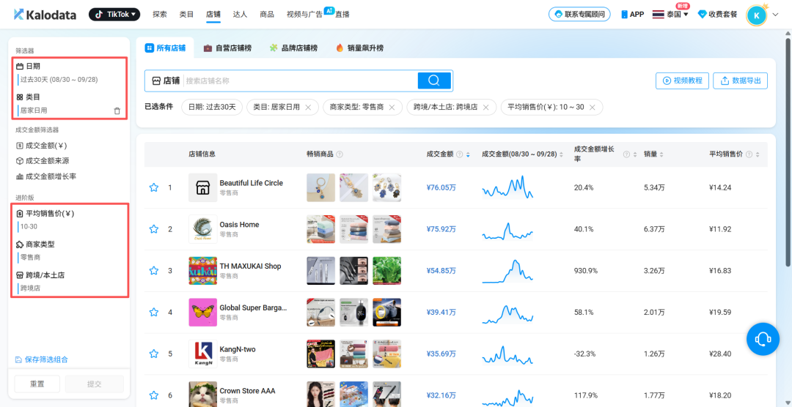The image size is (792, 407).
Task: Toggle favorite star for Oasis Home
Action: click(154, 229)
